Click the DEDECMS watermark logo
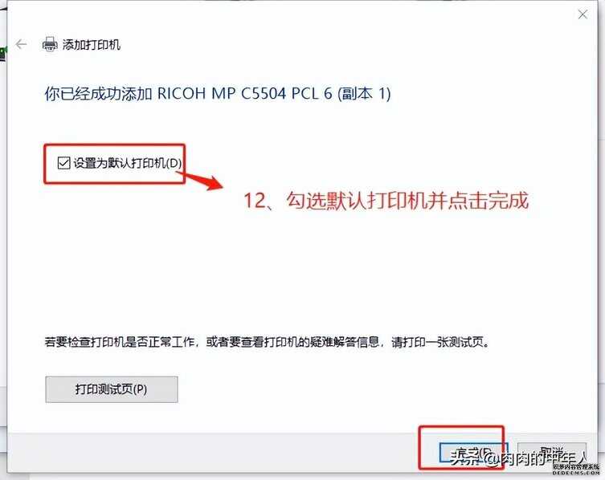This screenshot has width=605, height=480. click(576, 470)
